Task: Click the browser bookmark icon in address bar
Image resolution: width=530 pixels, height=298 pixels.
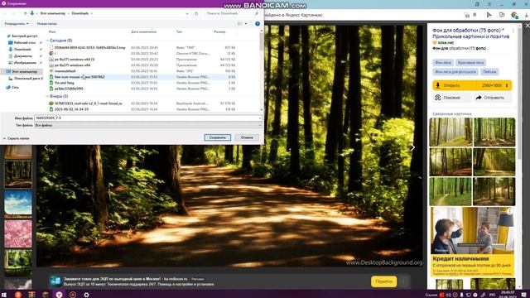Action: click(475, 15)
